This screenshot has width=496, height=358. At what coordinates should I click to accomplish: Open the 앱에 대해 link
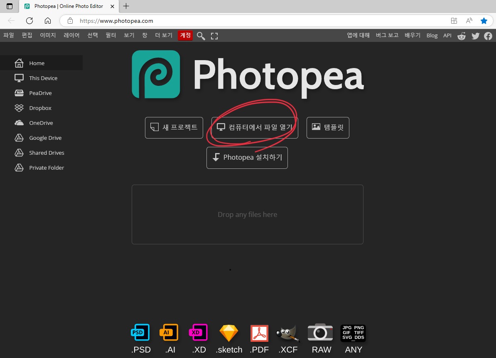point(358,35)
